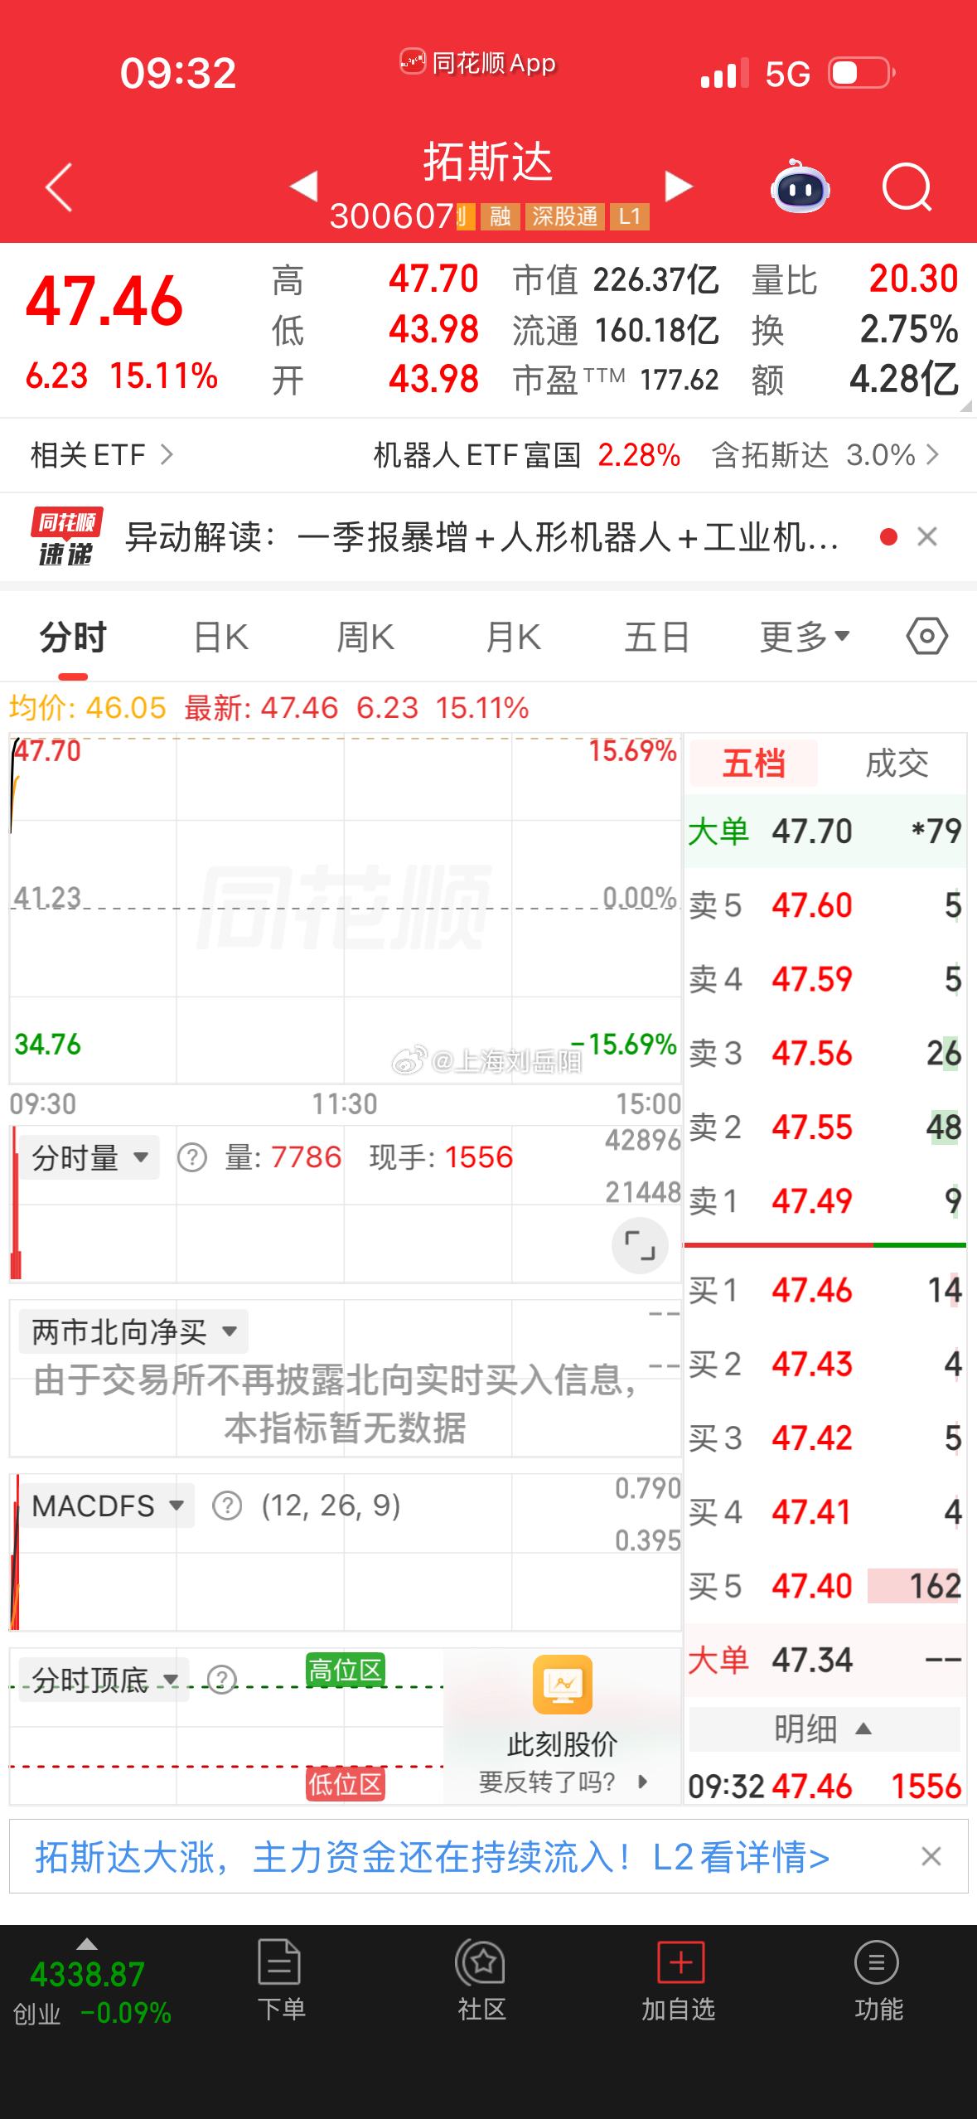
Task: Select the 五档 order book tab
Action: coord(753,763)
